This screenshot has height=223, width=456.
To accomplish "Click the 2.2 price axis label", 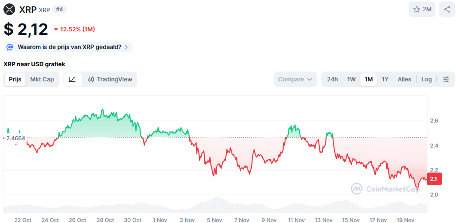I will point(433,170).
